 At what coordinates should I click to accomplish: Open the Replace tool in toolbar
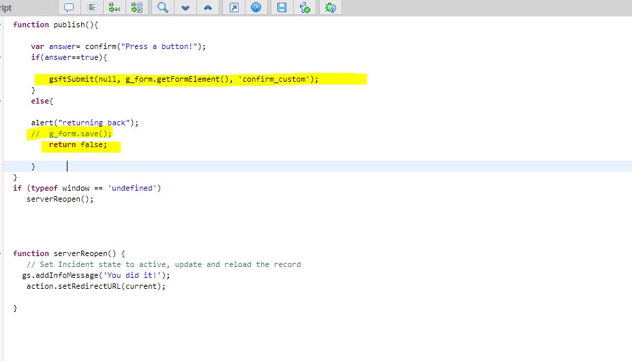pos(114,7)
